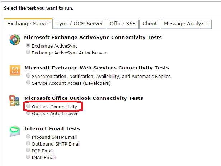Image resolution: width=221 pixels, height=166 pixels.
Task: Go to the Client tab
Action: (x=150, y=24)
